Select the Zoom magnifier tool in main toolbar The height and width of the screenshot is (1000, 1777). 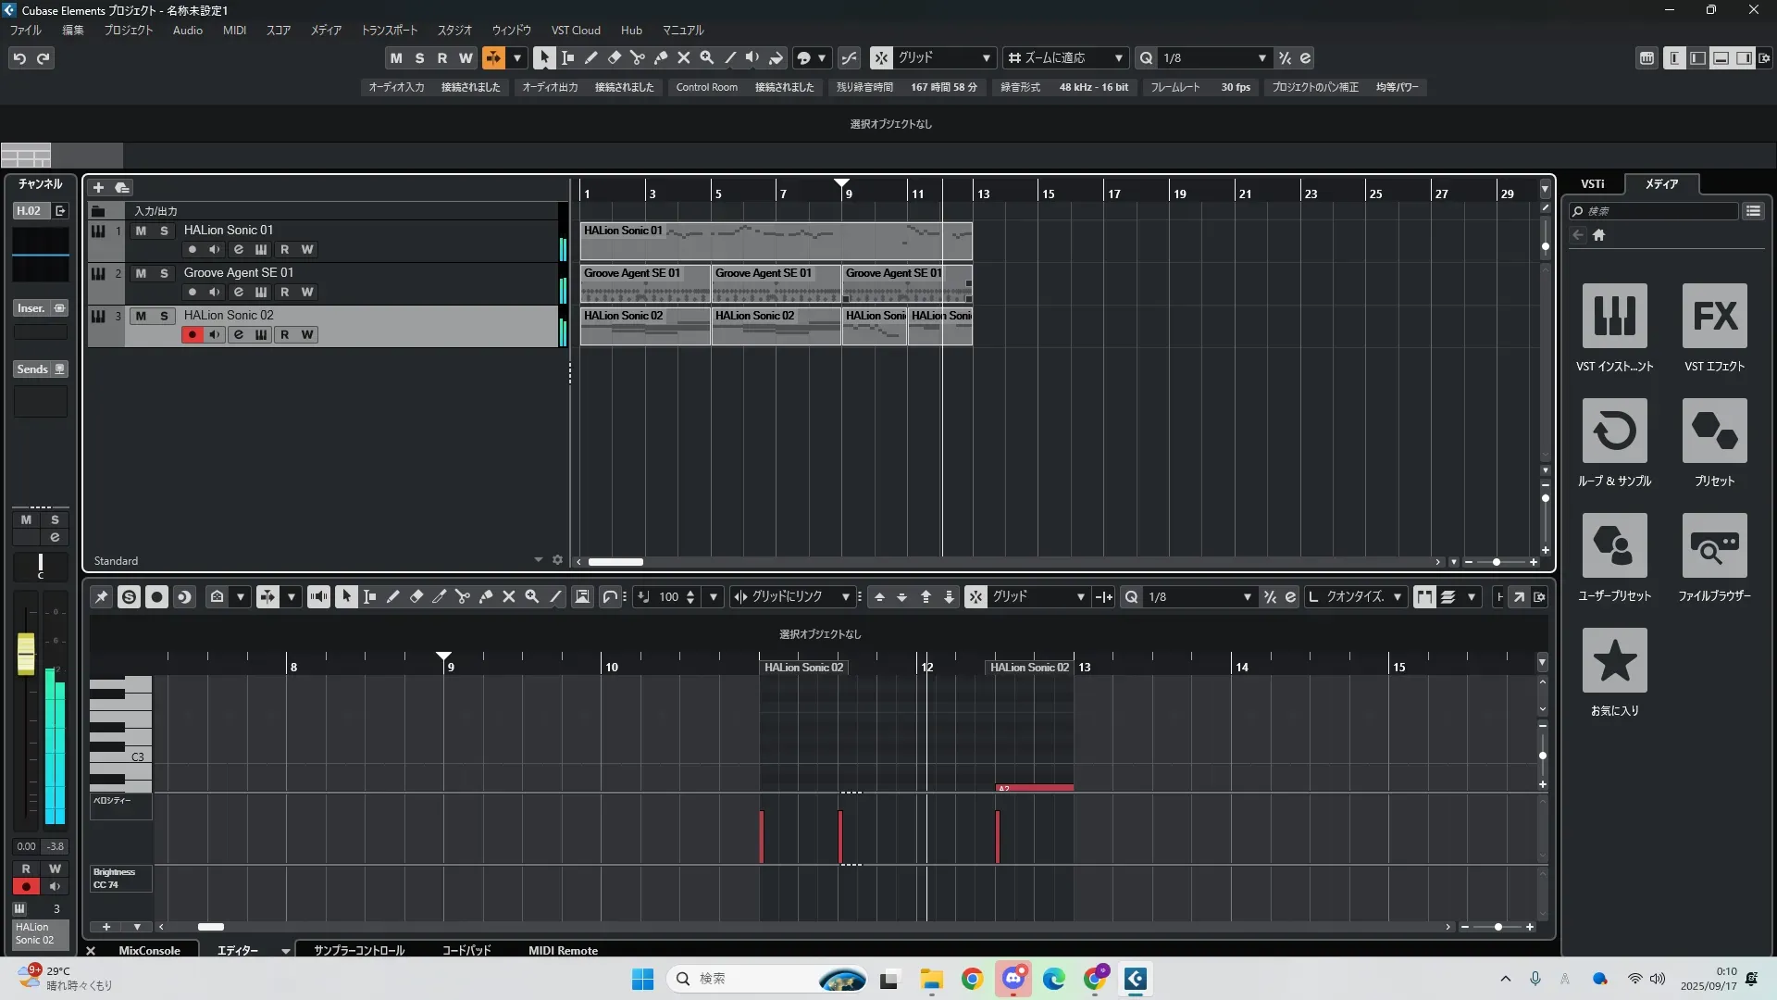click(x=706, y=58)
